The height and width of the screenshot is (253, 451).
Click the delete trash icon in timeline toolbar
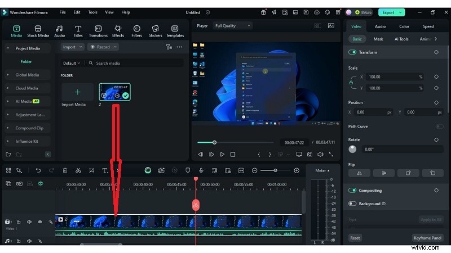coord(65,170)
